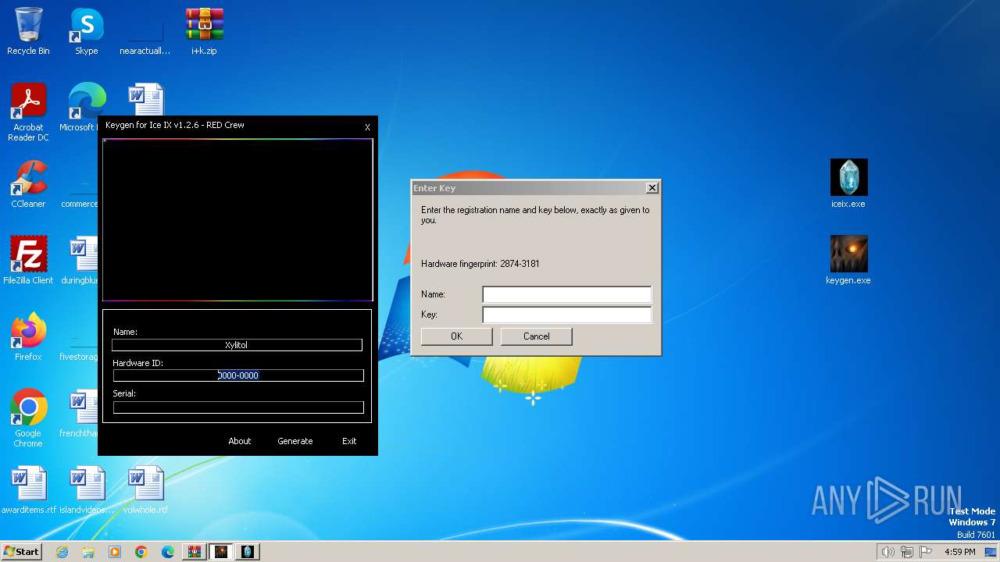Open the Recycle Bin desktop icon
The width and height of the screenshot is (1000, 562).
(28, 31)
